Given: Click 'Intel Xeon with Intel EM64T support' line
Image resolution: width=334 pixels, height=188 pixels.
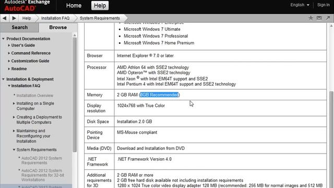Looking at the screenshot, I should 162,79.
